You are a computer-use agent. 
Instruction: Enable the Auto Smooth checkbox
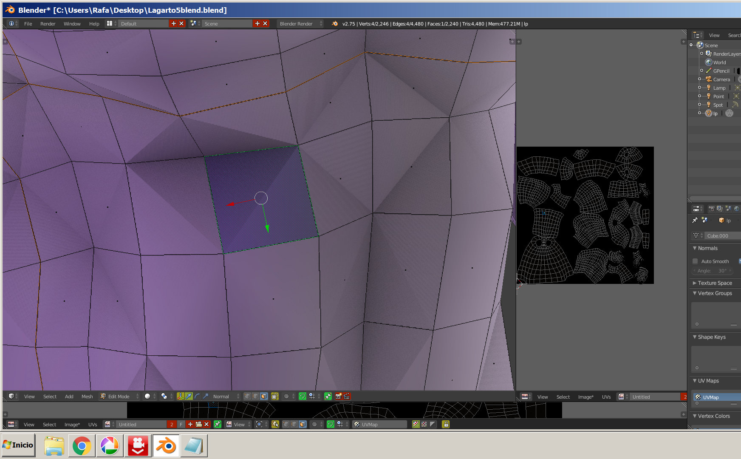click(x=695, y=261)
